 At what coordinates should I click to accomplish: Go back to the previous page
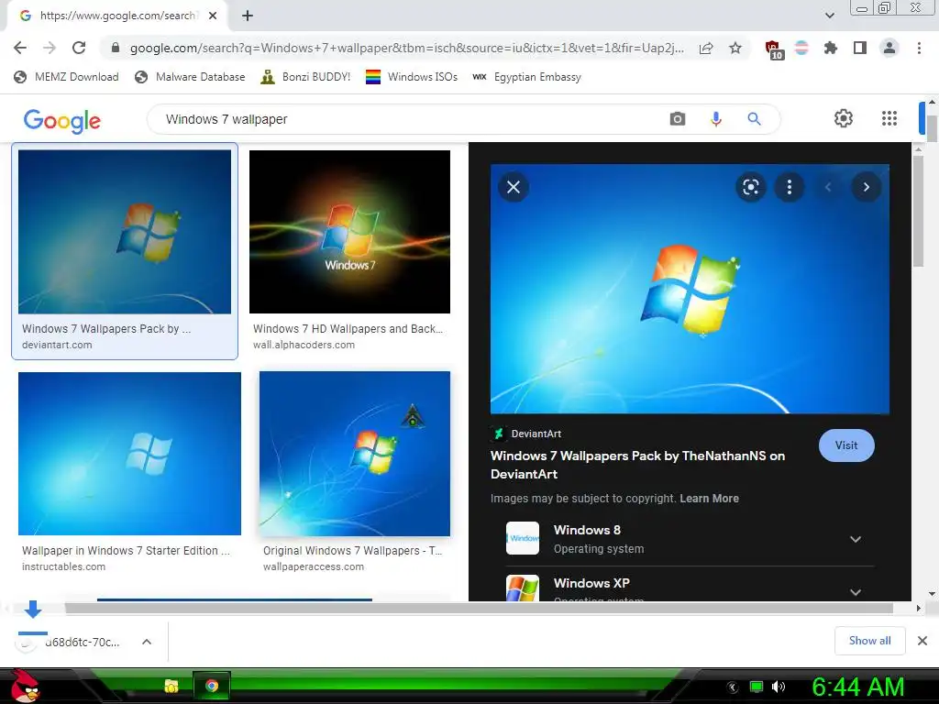(20, 48)
